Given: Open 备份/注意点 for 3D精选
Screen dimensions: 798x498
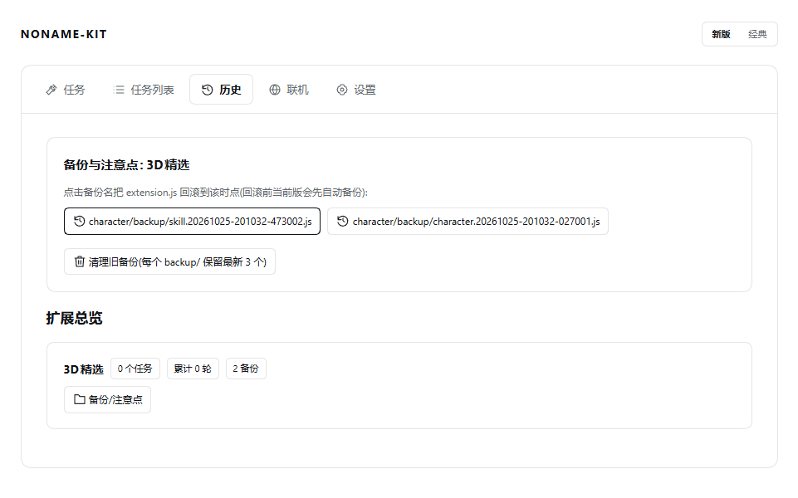Looking at the screenshot, I should pos(107,400).
